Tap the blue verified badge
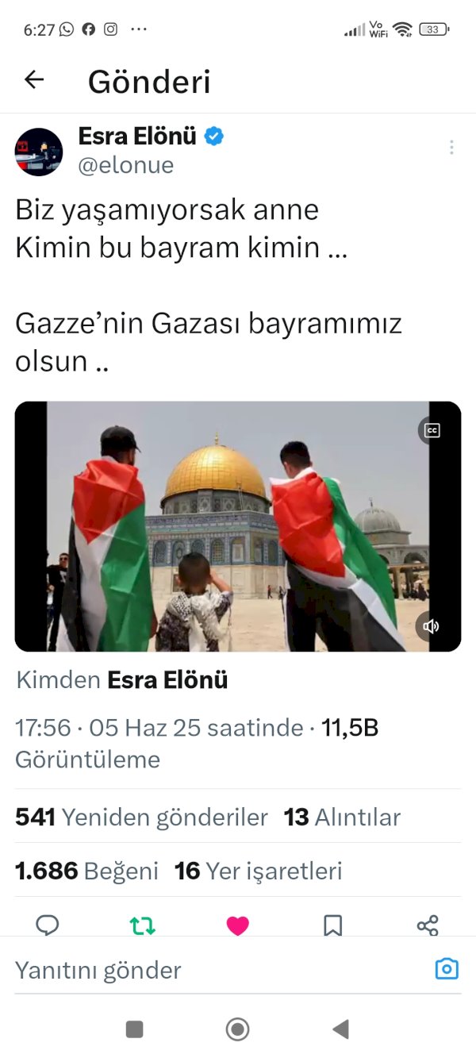 tap(214, 137)
